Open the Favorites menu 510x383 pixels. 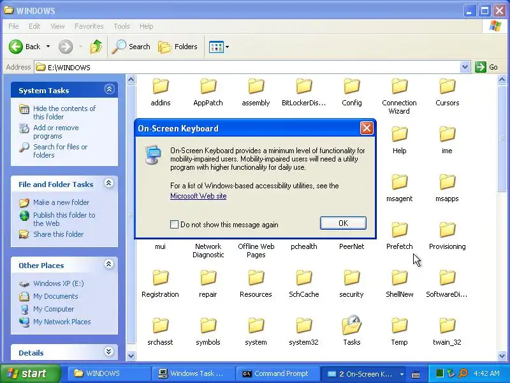coord(89,26)
